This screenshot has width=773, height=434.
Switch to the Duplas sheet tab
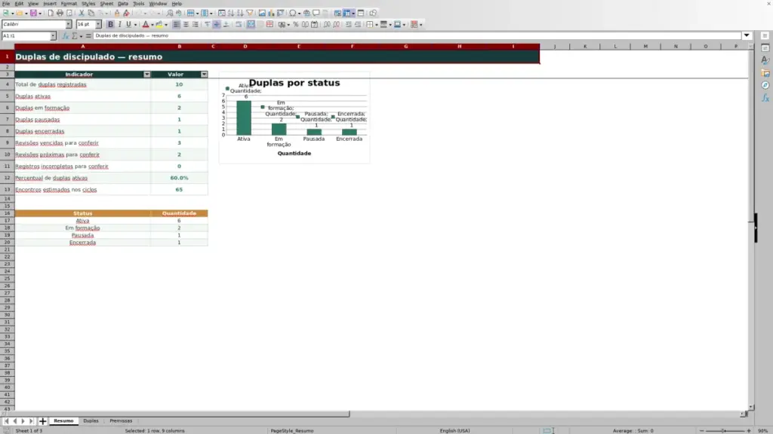click(91, 420)
